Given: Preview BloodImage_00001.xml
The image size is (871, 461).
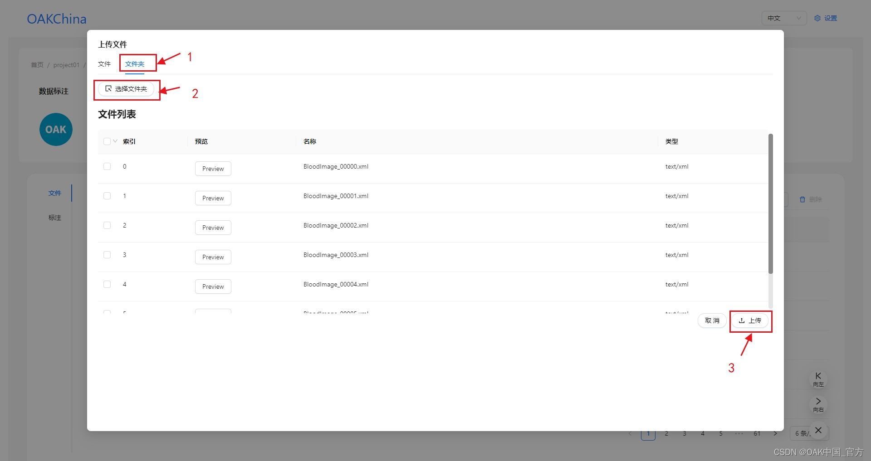Looking at the screenshot, I should (x=213, y=198).
